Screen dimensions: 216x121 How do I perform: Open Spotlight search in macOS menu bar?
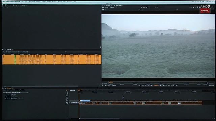(x=210, y=1)
